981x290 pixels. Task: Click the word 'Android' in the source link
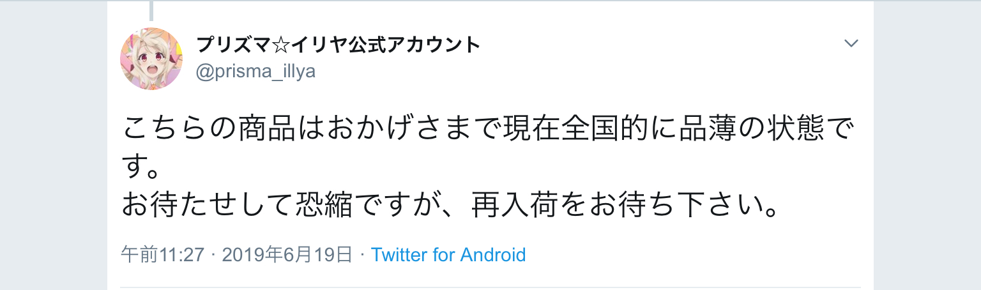[x=492, y=255]
